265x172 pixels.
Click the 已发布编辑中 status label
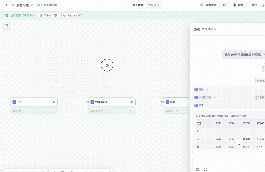(48, 5)
